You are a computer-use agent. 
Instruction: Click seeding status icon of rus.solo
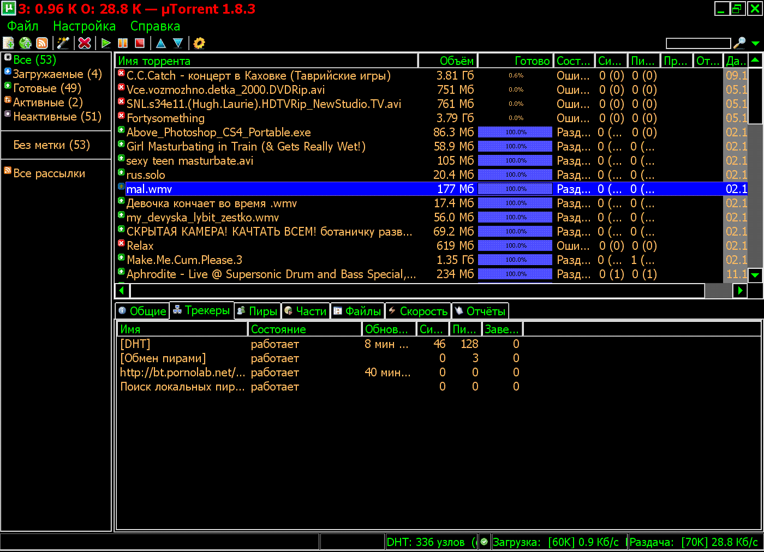coord(121,172)
